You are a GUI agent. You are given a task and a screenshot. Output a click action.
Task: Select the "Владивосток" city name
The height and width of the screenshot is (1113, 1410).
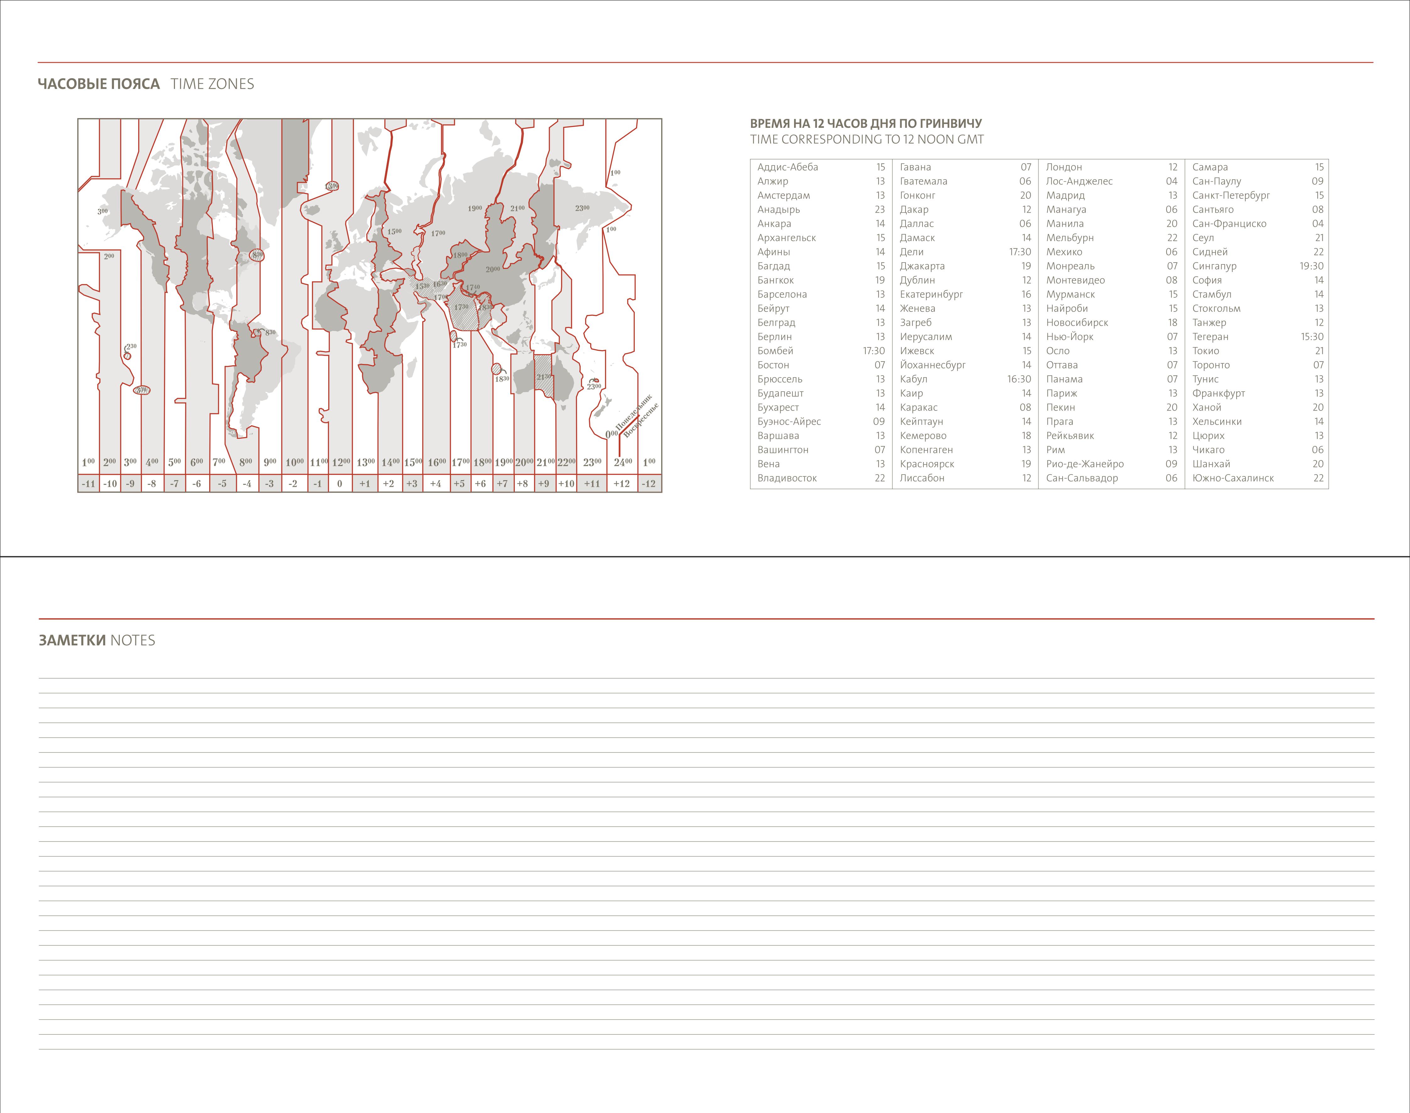point(787,478)
